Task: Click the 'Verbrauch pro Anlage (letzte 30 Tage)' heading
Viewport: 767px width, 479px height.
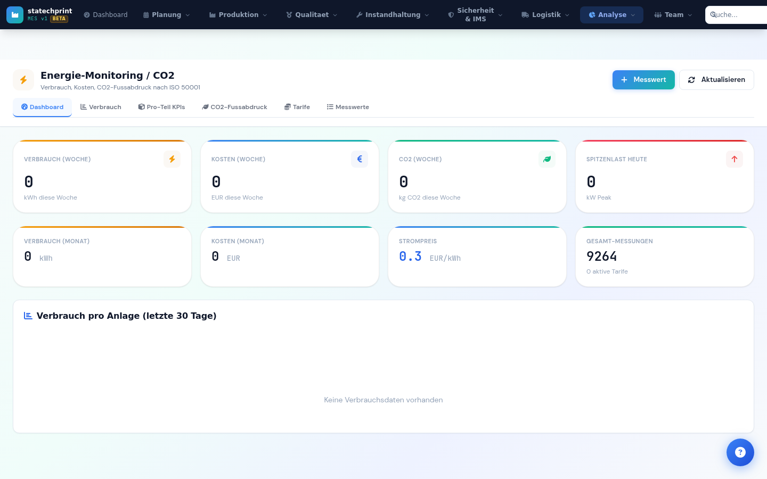Action: [x=126, y=316]
